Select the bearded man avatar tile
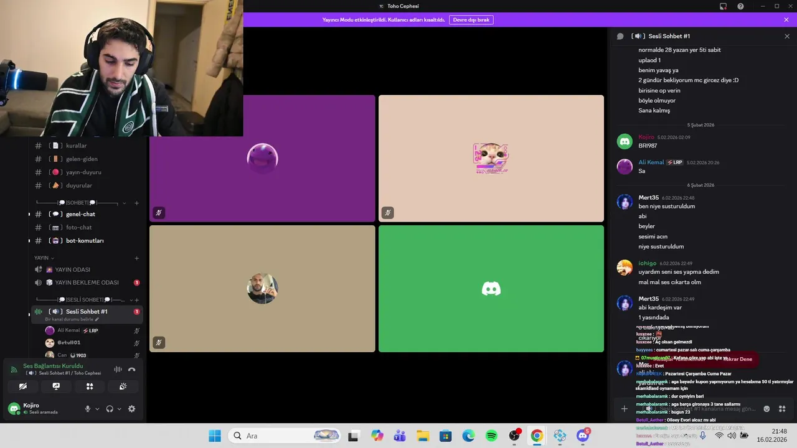The image size is (797, 448). click(x=262, y=289)
